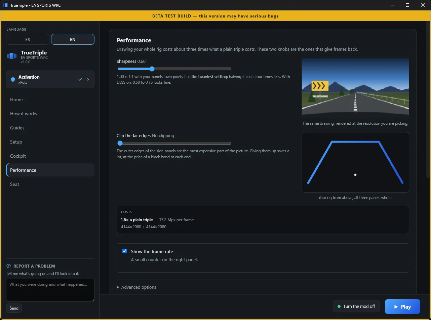This screenshot has height=320, width=431.
Task: Click Turn the mod off
Action: [x=356, y=307]
